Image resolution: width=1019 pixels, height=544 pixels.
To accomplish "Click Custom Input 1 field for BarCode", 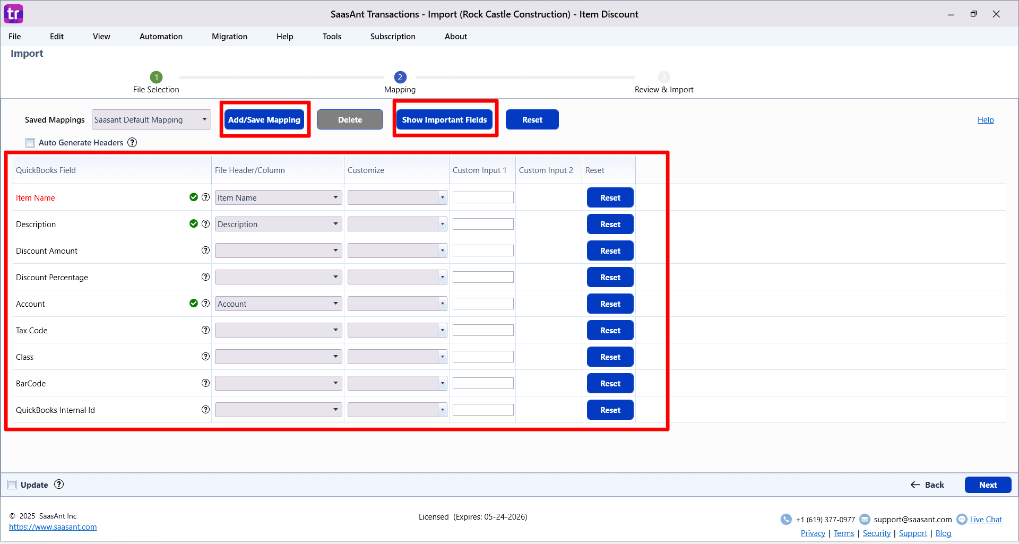I will (483, 383).
